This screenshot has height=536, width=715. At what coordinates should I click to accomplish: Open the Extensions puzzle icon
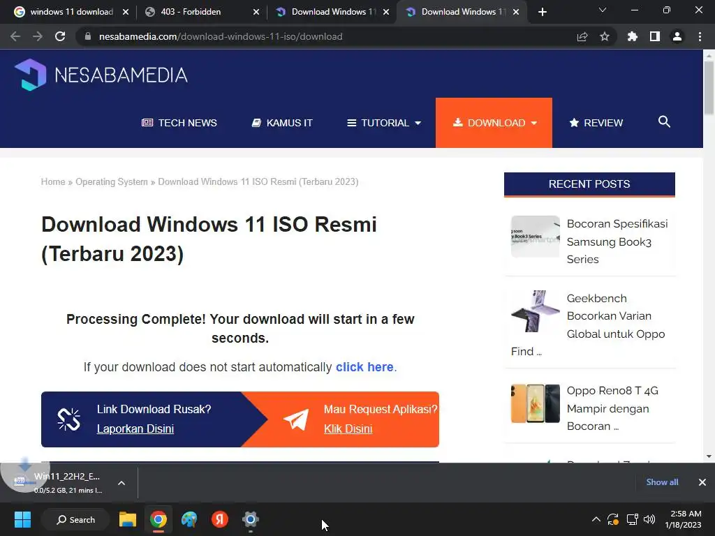632,36
